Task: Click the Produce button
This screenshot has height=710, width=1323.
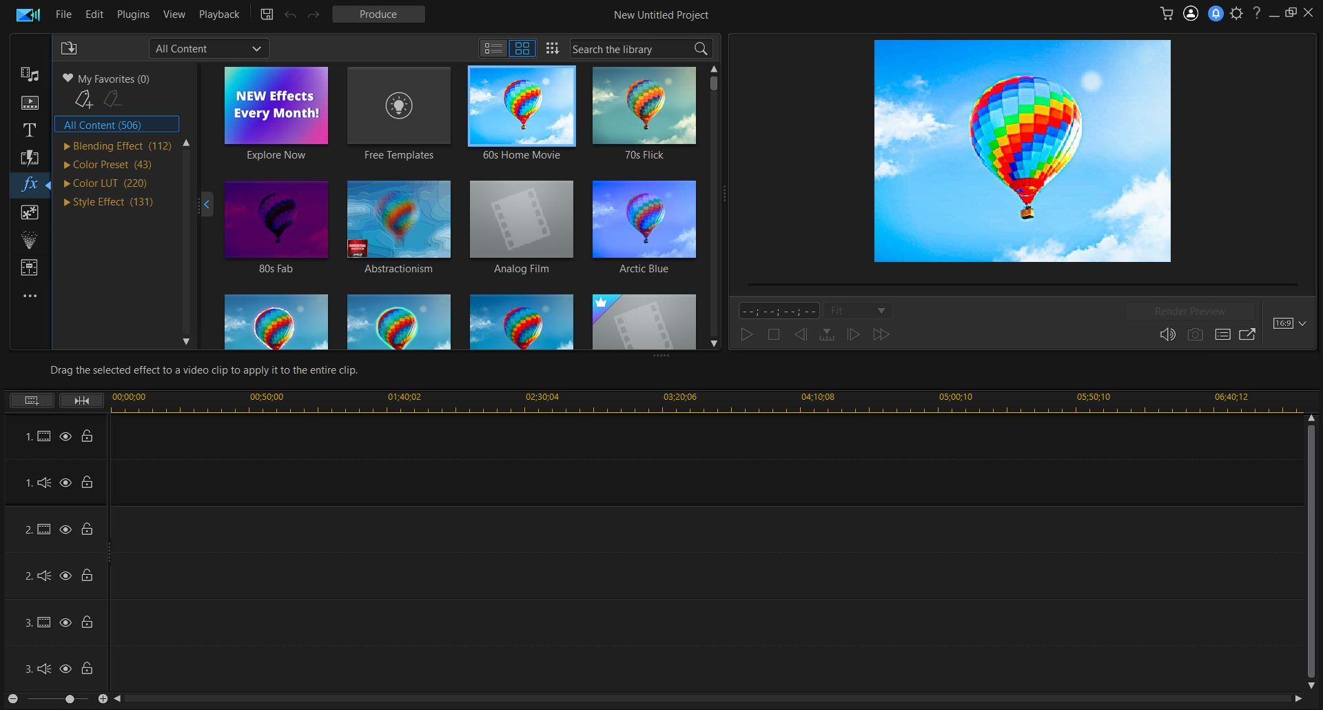Action: tap(378, 14)
